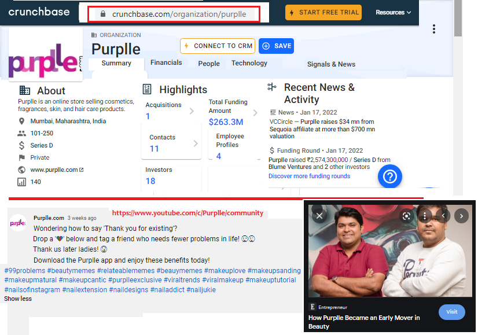Expand the Contacts chevron
The height and width of the screenshot is (335, 478).
[196, 143]
